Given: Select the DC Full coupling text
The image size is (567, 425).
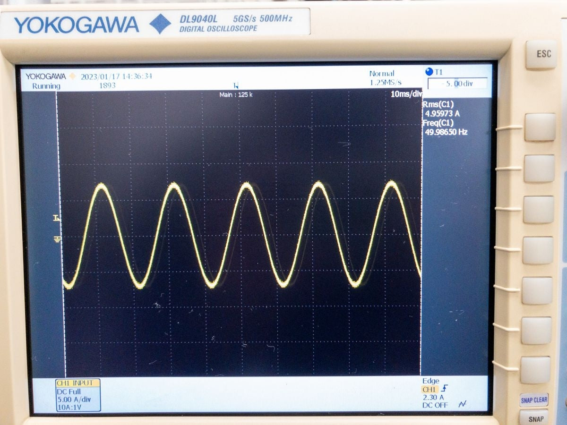Looking at the screenshot, I should point(69,391).
